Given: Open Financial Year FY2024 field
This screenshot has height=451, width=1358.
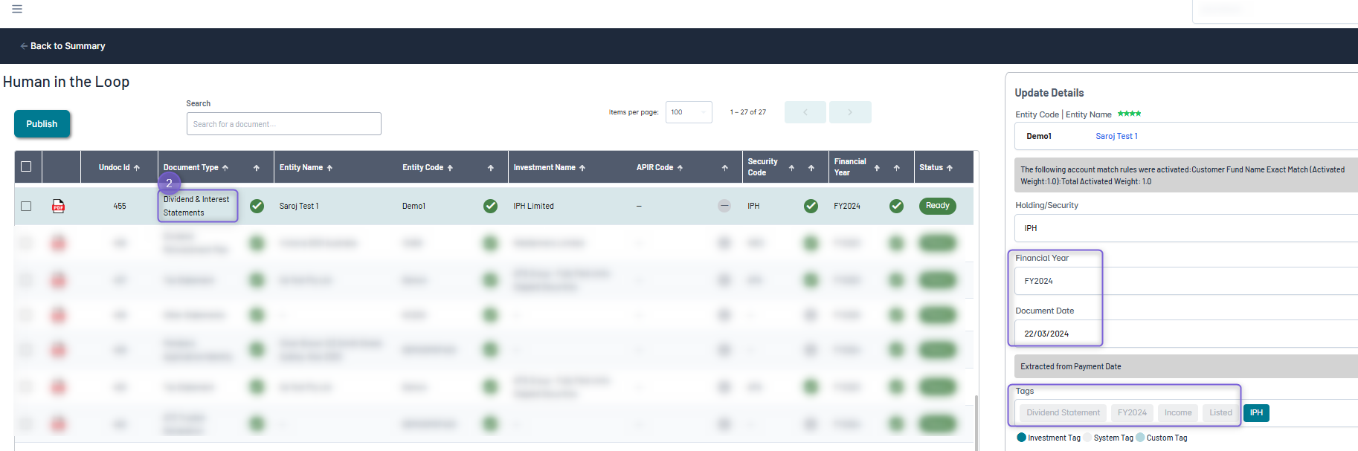Looking at the screenshot, I should [1056, 281].
